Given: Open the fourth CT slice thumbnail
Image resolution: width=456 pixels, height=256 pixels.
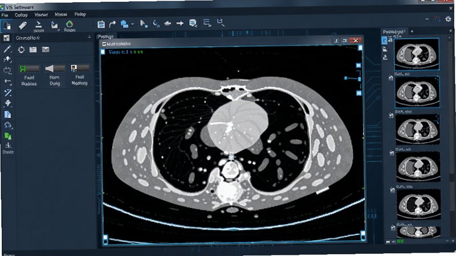Looking at the screenshot, I should coord(418,167).
